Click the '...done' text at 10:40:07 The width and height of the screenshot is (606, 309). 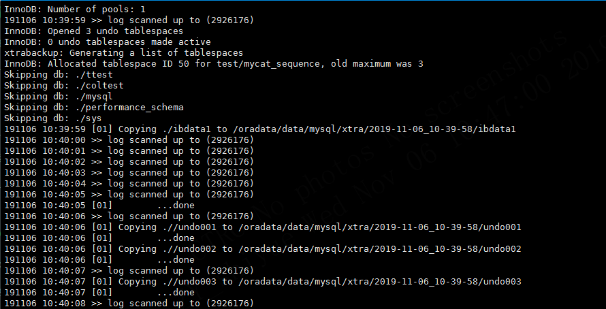(x=176, y=293)
